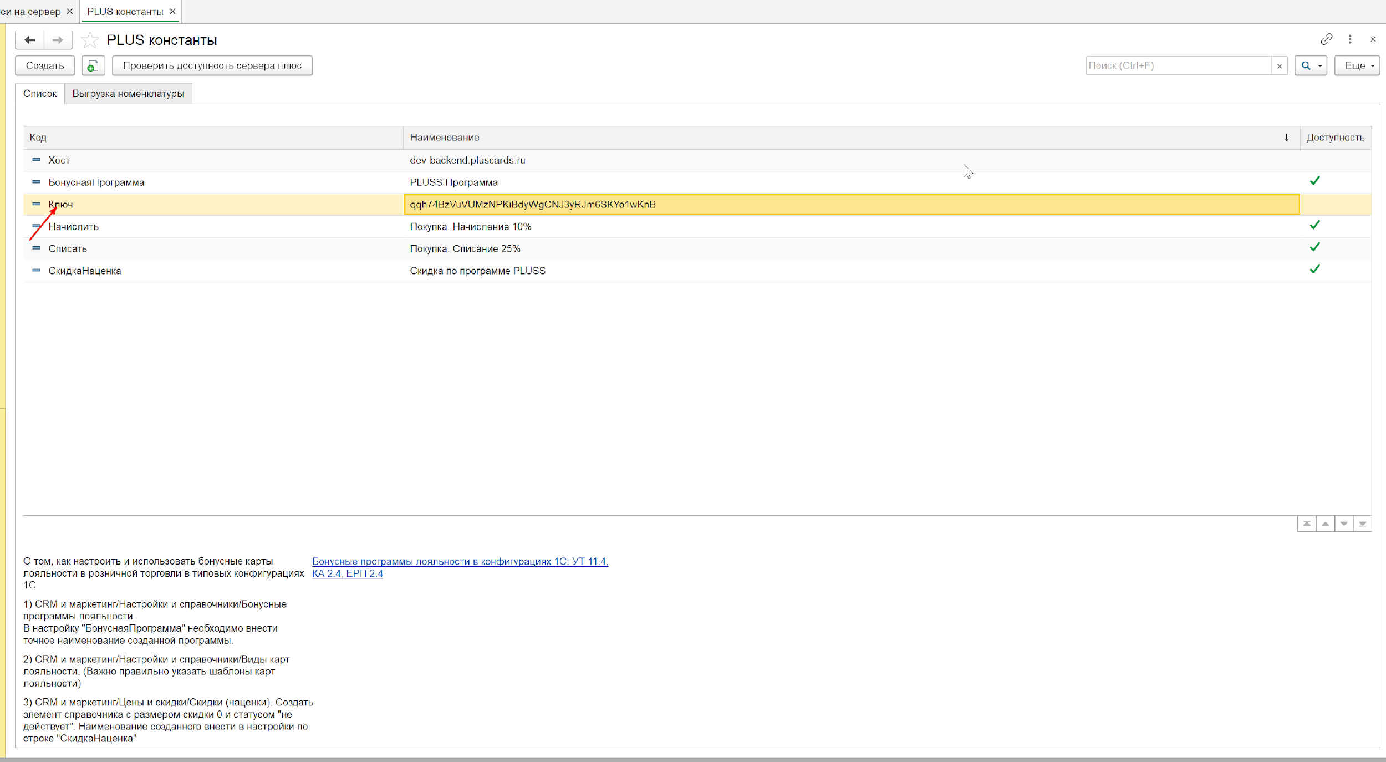The width and height of the screenshot is (1386, 762).
Task: Move selected row down with the arrow
Action: point(1344,524)
